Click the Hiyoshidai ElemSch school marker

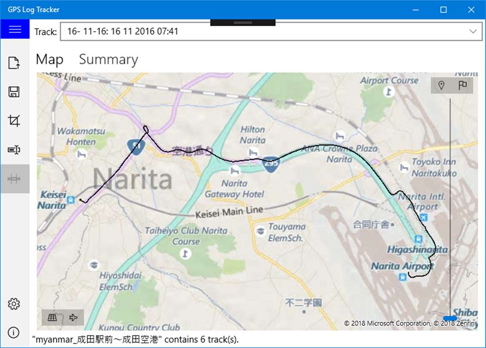[94, 265]
